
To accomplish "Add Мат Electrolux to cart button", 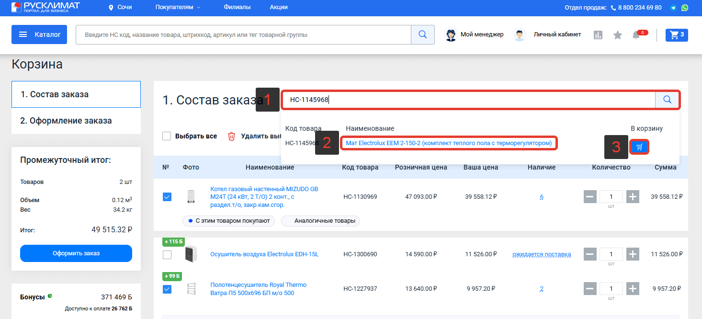I will pos(639,147).
